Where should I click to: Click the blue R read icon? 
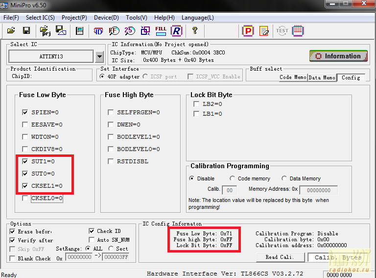point(176,31)
